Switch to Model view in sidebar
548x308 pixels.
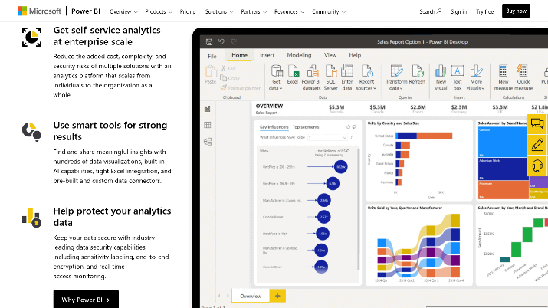[x=208, y=142]
